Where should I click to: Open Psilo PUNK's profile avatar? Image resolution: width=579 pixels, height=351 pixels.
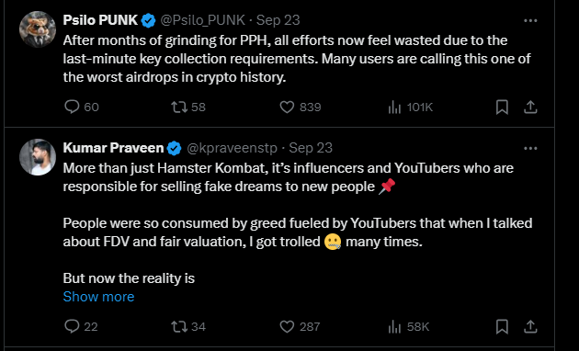point(38,29)
